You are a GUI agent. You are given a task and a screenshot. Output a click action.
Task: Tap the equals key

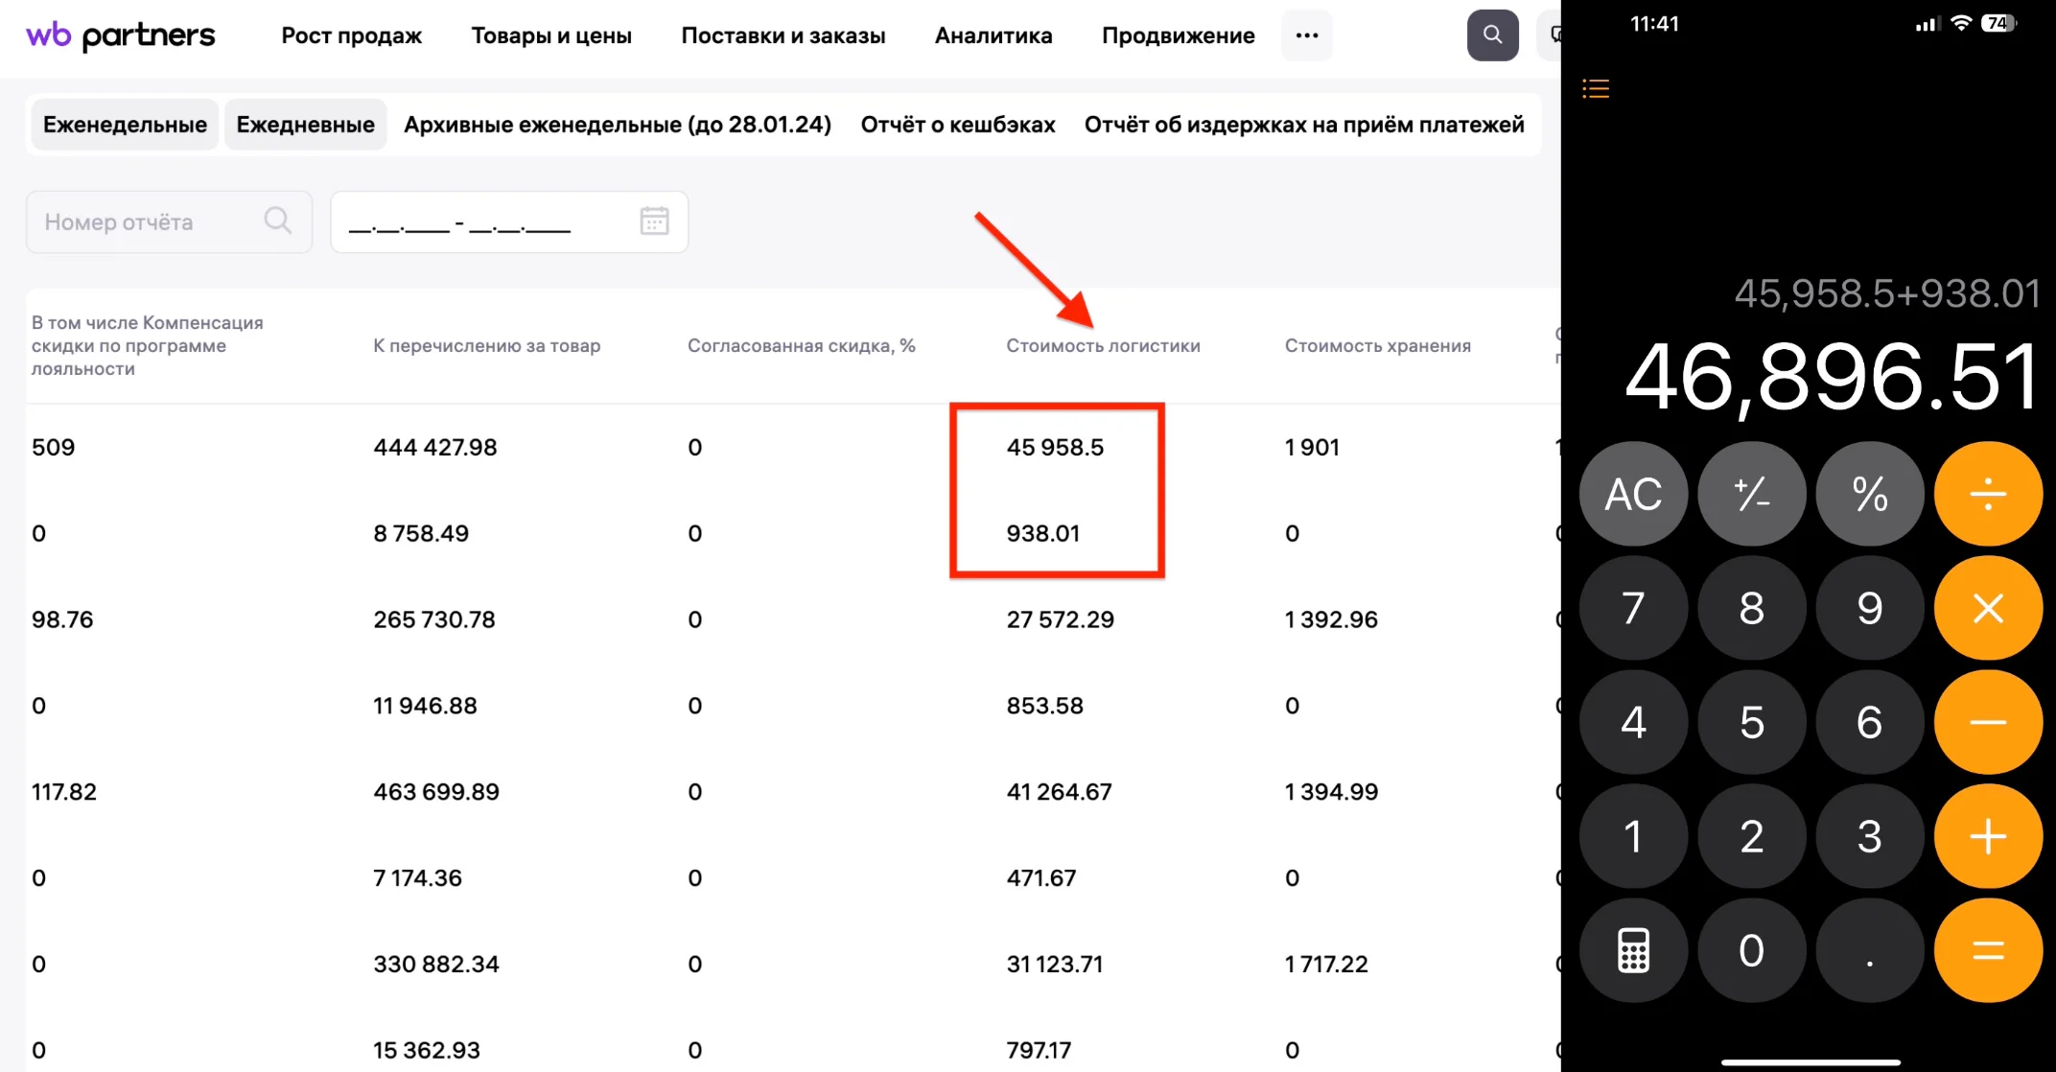(1988, 950)
